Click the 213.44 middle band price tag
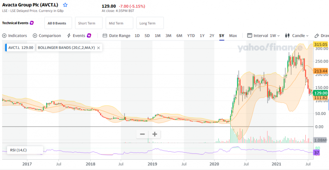Viewport: 329px width, 170px height. coord(321,71)
